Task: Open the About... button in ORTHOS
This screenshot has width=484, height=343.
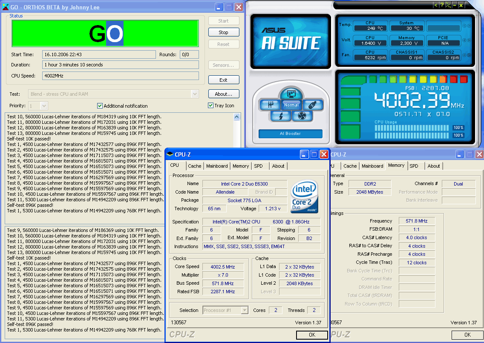Action: 224,94
